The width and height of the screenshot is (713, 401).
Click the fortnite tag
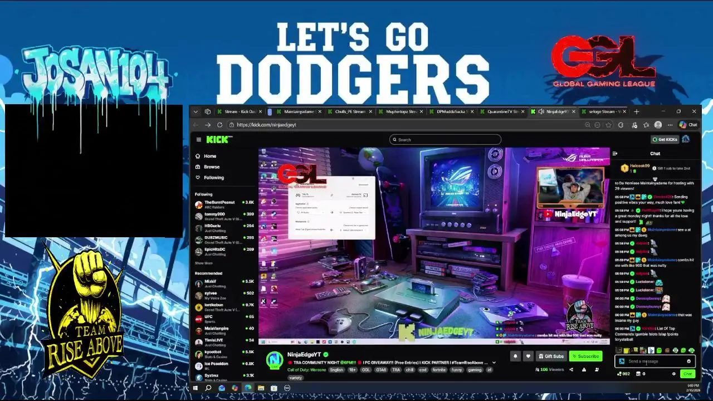pos(439,370)
